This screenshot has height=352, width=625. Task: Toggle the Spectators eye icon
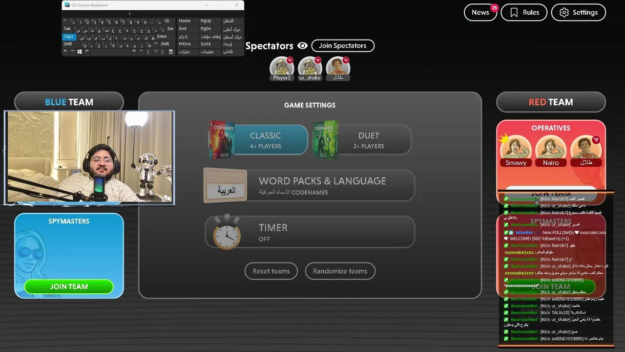click(303, 45)
